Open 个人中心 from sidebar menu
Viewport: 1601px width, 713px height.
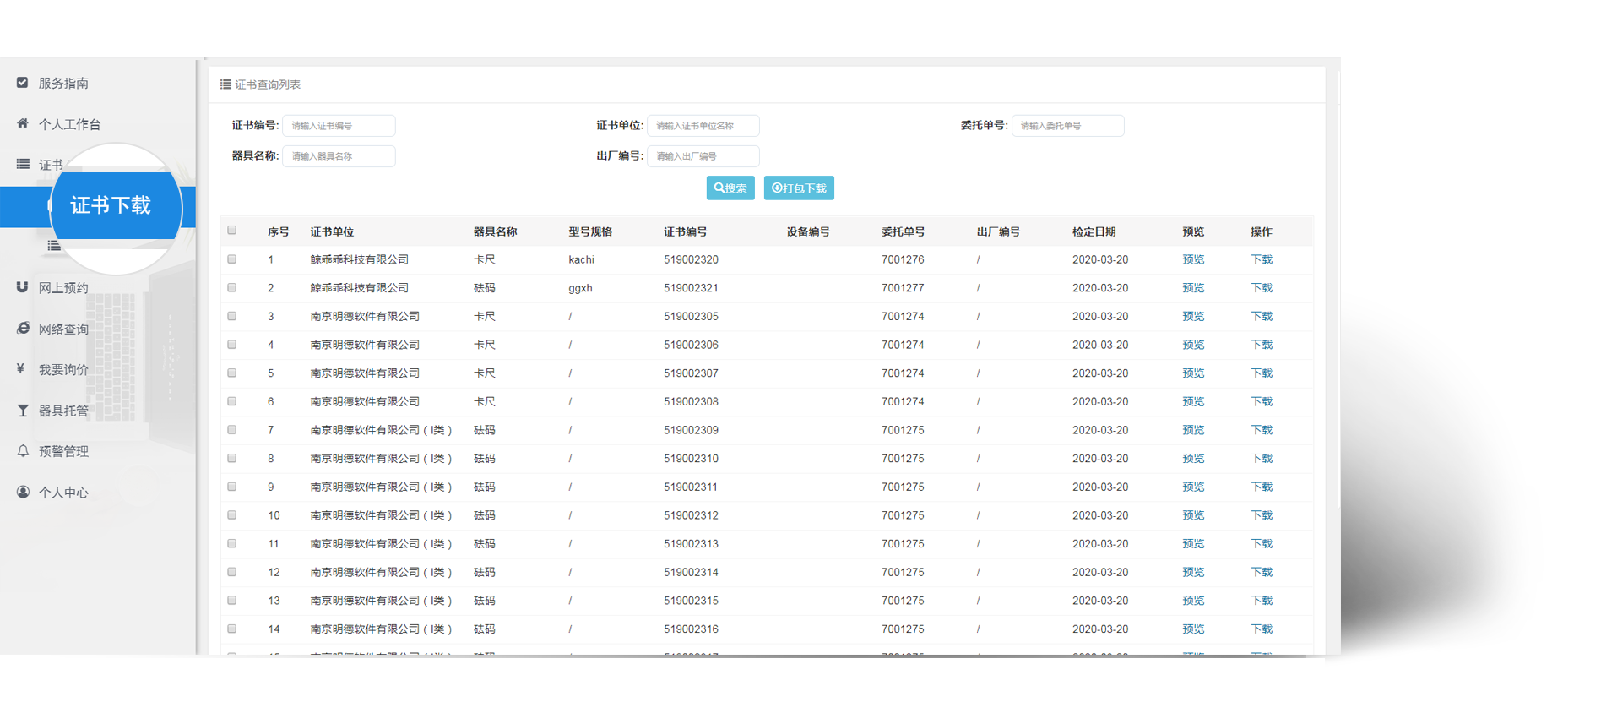(x=63, y=493)
